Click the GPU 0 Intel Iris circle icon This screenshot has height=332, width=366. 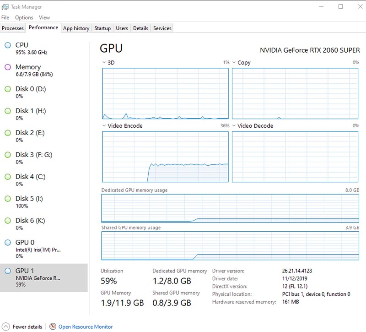[x=8, y=243]
